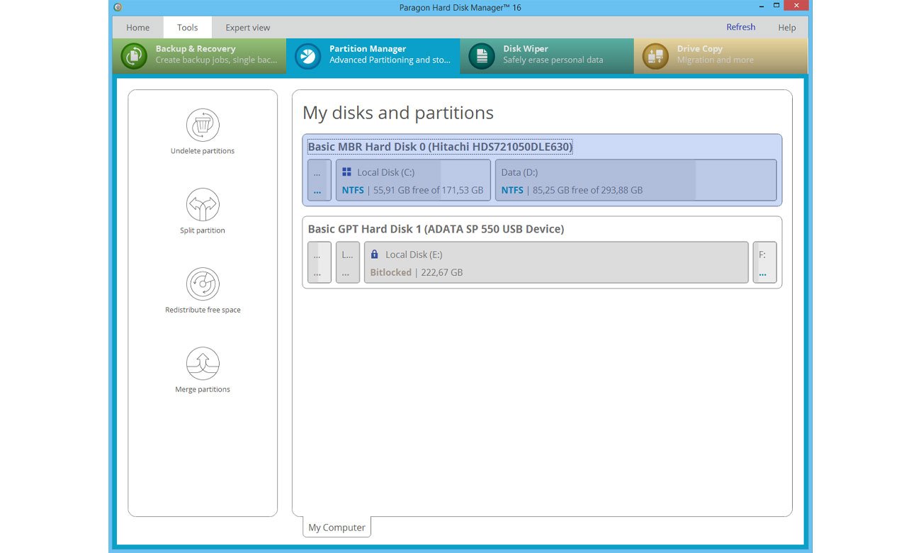This screenshot has width=921, height=553.
Task: Click the NTFS label on Data (D:)
Action: 512,190
